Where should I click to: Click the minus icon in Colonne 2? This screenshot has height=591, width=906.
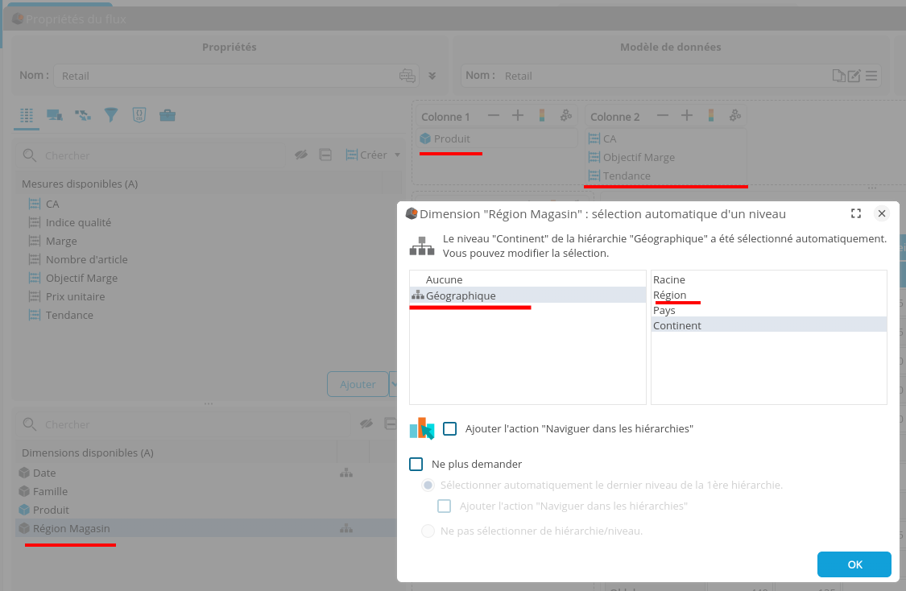pyautogui.click(x=662, y=116)
